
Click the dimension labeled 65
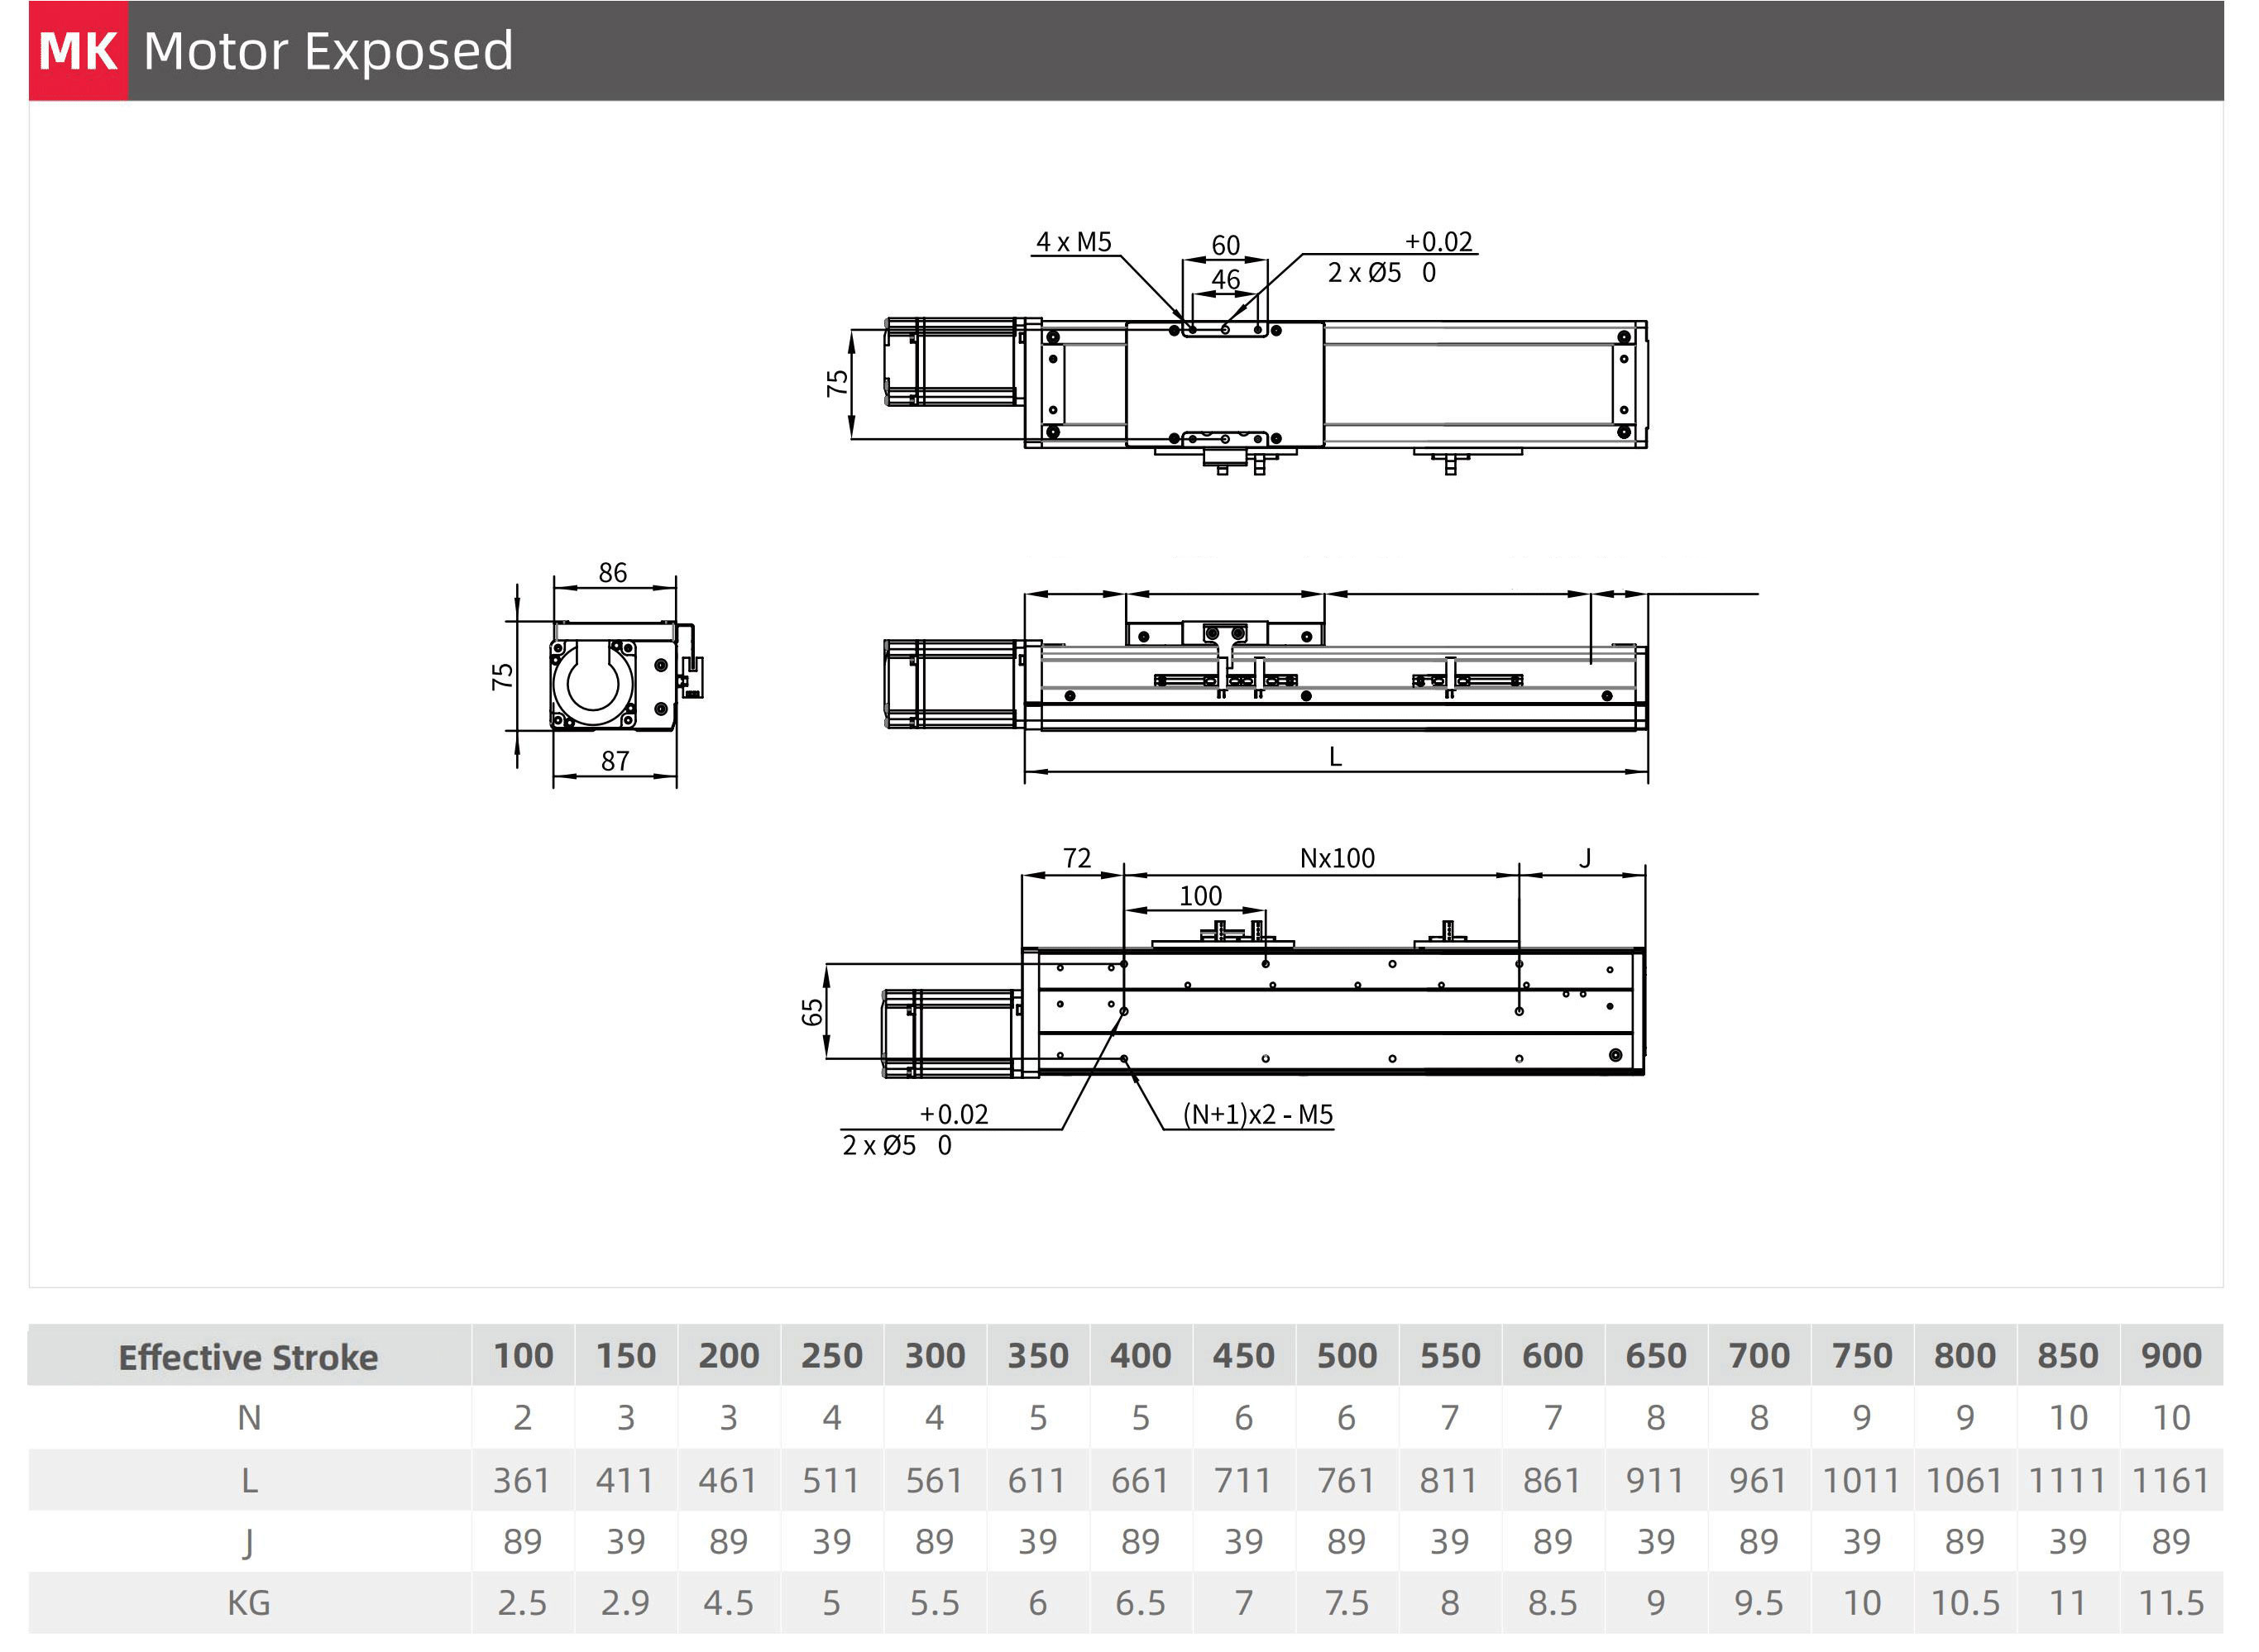pyautogui.click(x=812, y=1012)
